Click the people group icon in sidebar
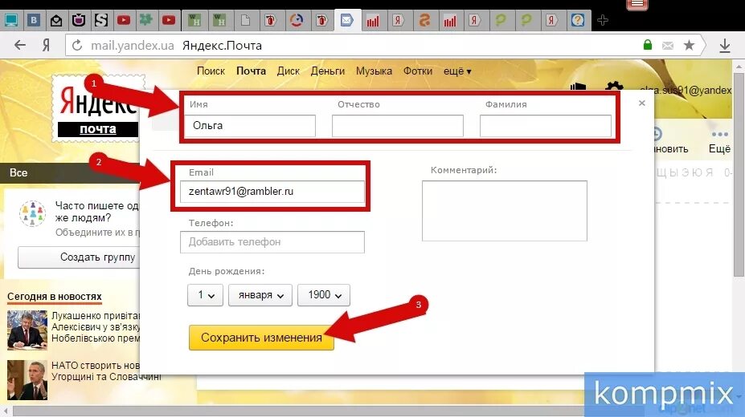Viewport: 745px width, 417px height. coord(32,213)
